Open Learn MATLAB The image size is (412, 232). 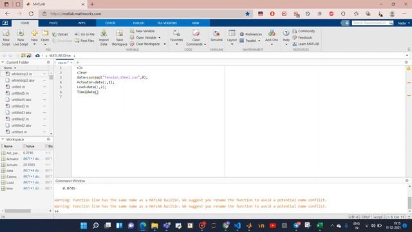click(306, 44)
